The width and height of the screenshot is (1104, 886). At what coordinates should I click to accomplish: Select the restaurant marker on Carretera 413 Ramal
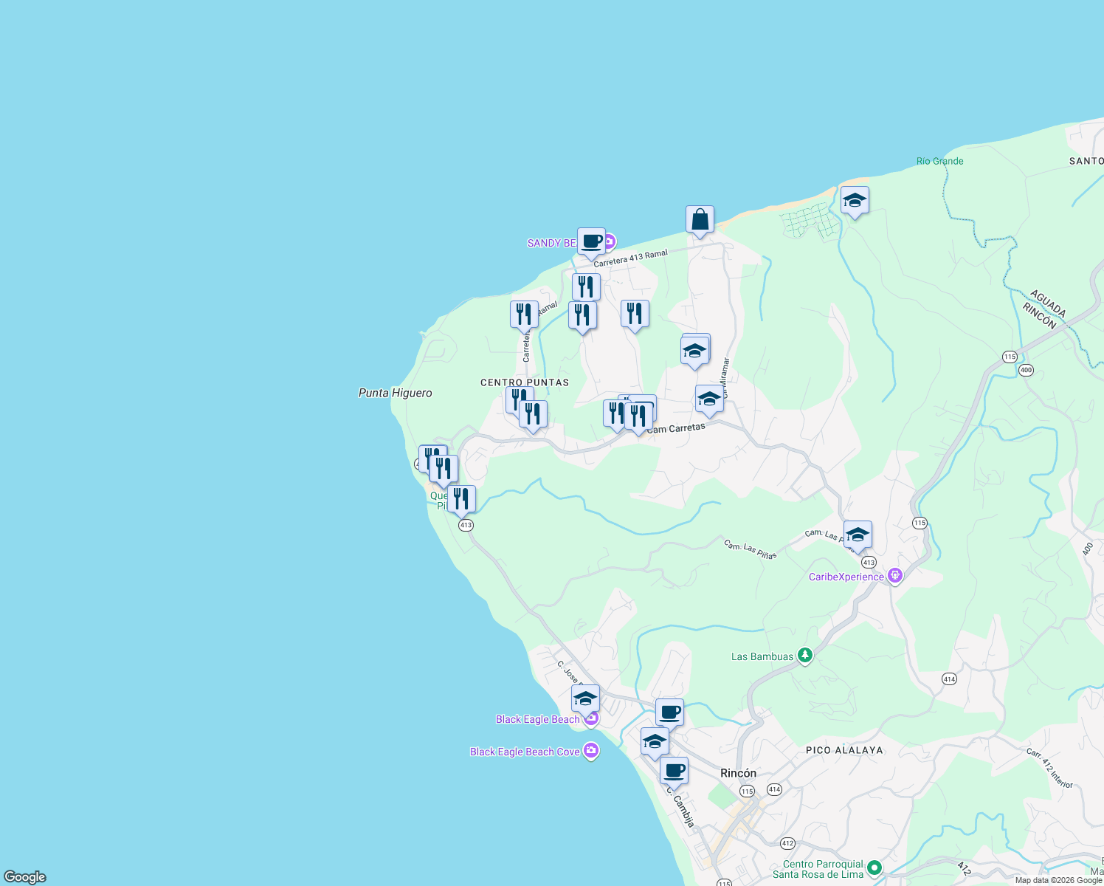585,285
